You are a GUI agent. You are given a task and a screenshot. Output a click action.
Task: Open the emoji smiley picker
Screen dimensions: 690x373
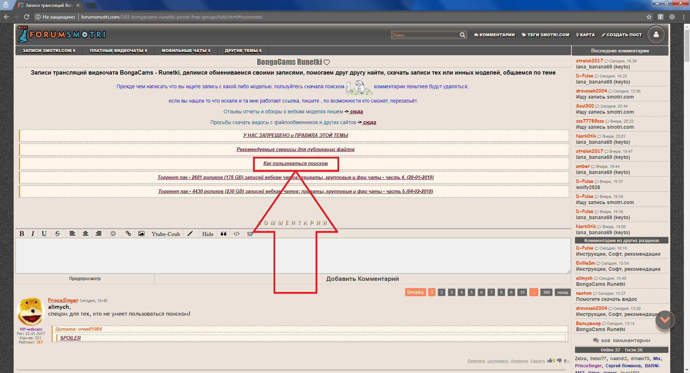[113, 233]
